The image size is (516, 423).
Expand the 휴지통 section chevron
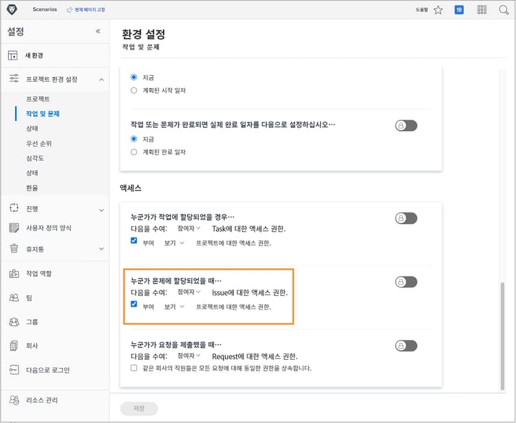[x=101, y=249]
